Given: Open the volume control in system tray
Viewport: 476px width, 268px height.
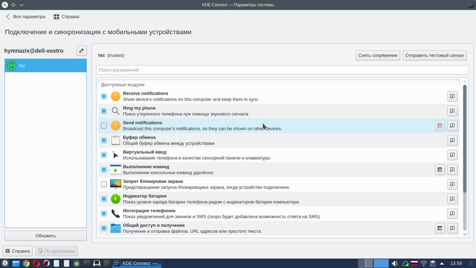Looking at the screenshot, I should coord(394,263).
